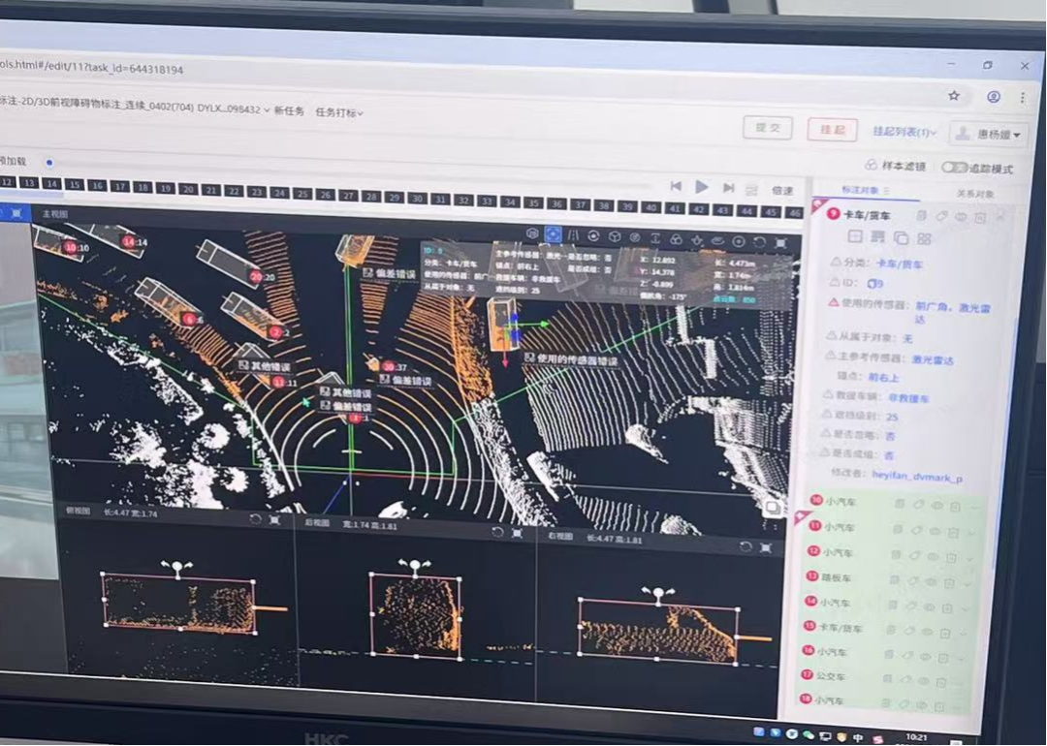Click the 其他错误 tag near object 11
1047x746 pixels.
tap(265, 366)
